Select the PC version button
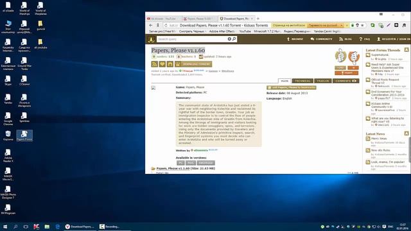 click(180, 163)
